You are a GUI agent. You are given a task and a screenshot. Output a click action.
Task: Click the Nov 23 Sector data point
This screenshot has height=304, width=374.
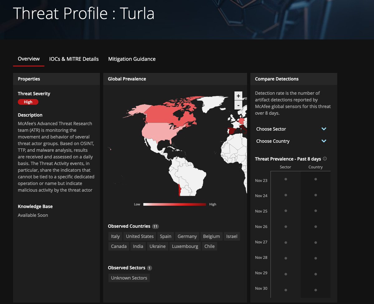[285, 179]
